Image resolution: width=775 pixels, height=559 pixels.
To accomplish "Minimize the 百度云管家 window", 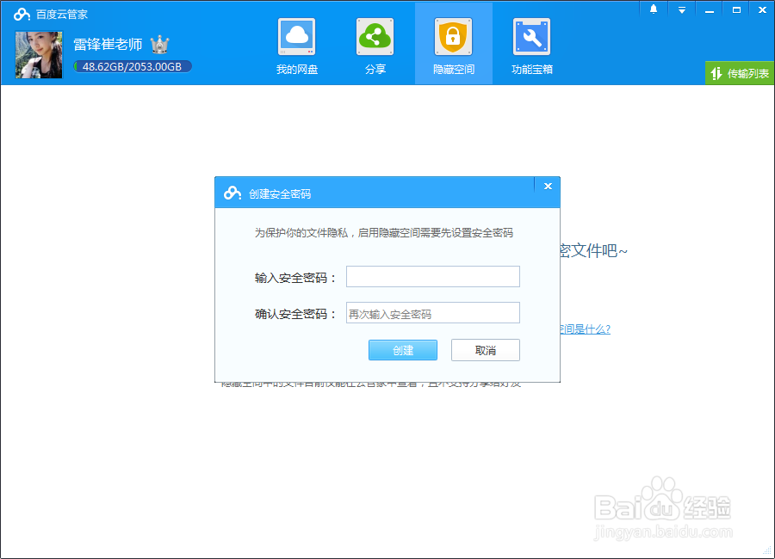I will coord(710,9).
